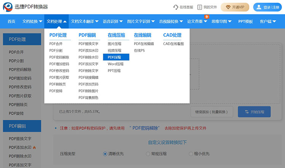Select the 清晰优先 radio button

(105, 154)
